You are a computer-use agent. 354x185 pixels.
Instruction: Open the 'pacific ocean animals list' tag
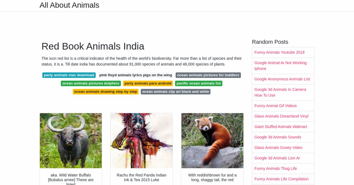(199, 83)
